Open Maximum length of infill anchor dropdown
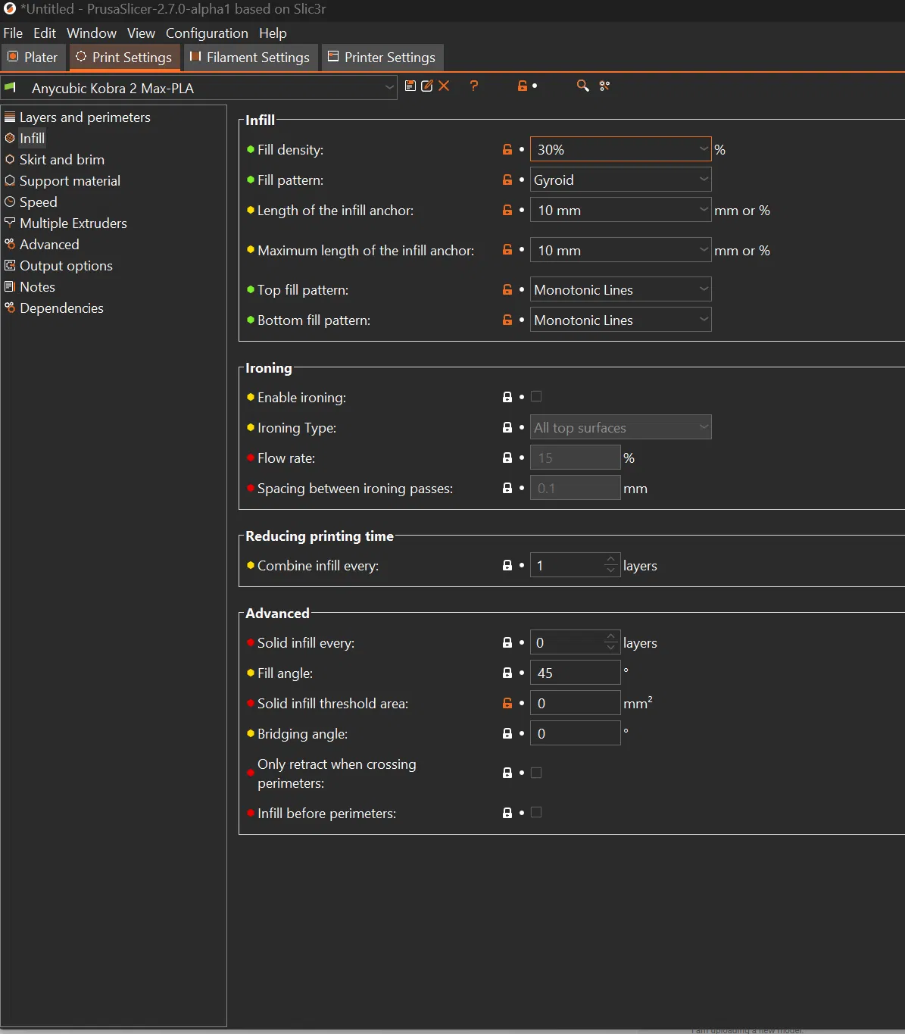Viewport: 905px width, 1034px height. tap(621, 250)
